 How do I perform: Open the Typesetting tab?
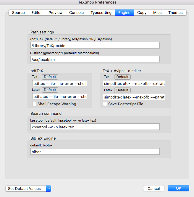pos(101,12)
